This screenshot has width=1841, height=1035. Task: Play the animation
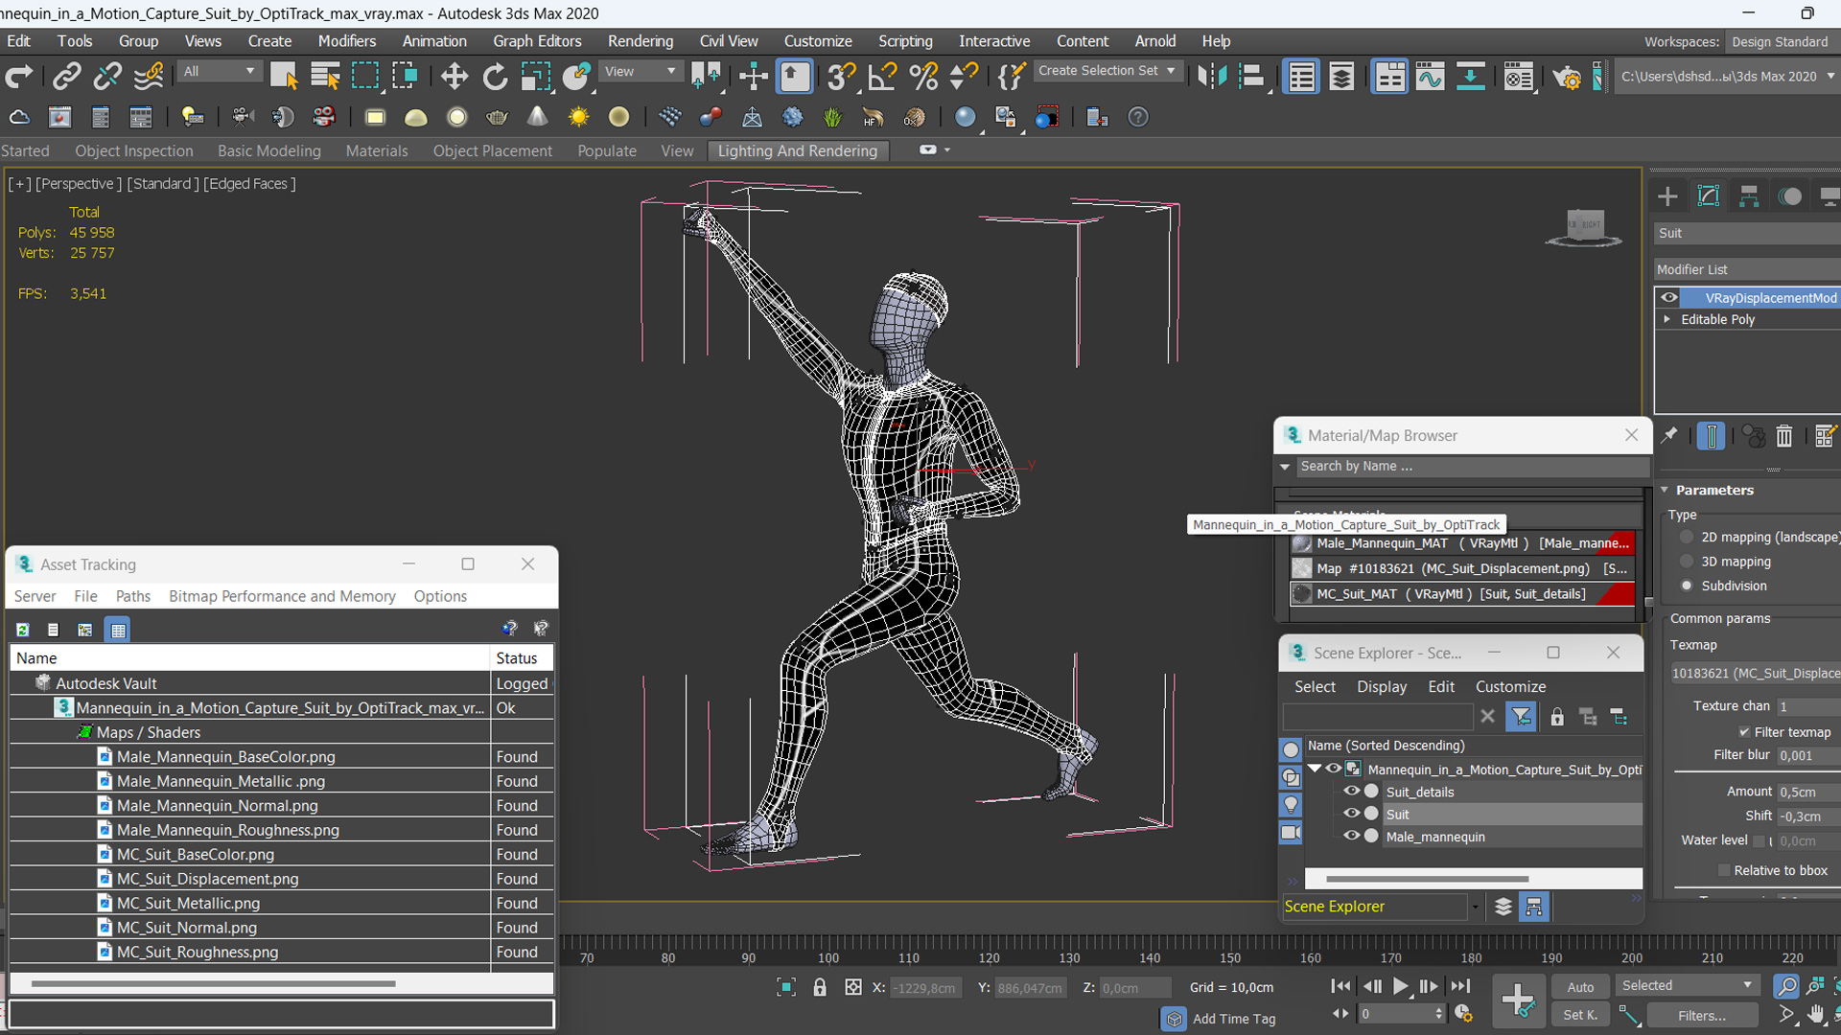click(1401, 986)
